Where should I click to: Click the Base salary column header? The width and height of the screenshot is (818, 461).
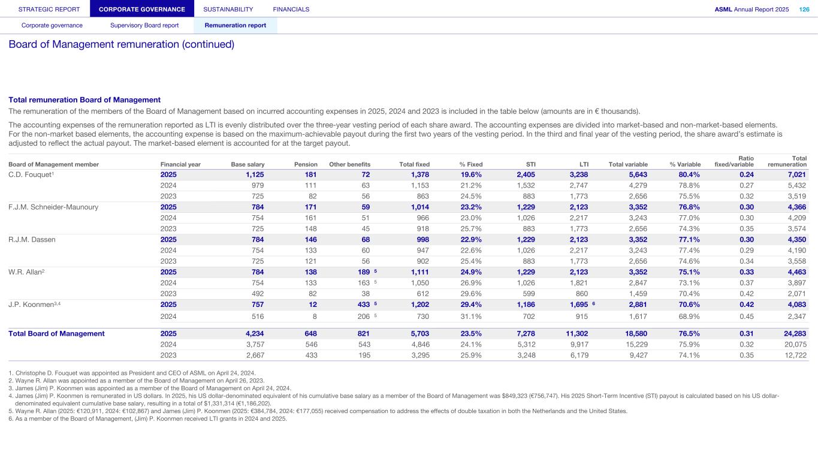tap(247, 164)
